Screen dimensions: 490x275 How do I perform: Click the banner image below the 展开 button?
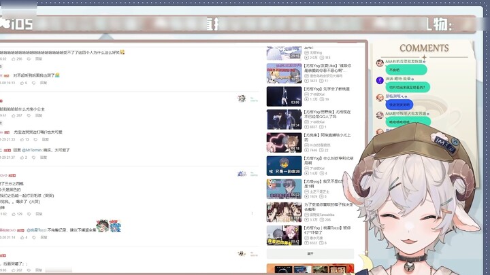tap(310, 269)
